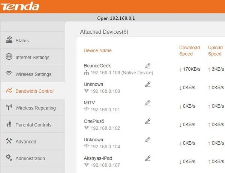Rename the Unknown device at 192.168.0.100
This screenshot has width=225, height=173.
point(148,84)
